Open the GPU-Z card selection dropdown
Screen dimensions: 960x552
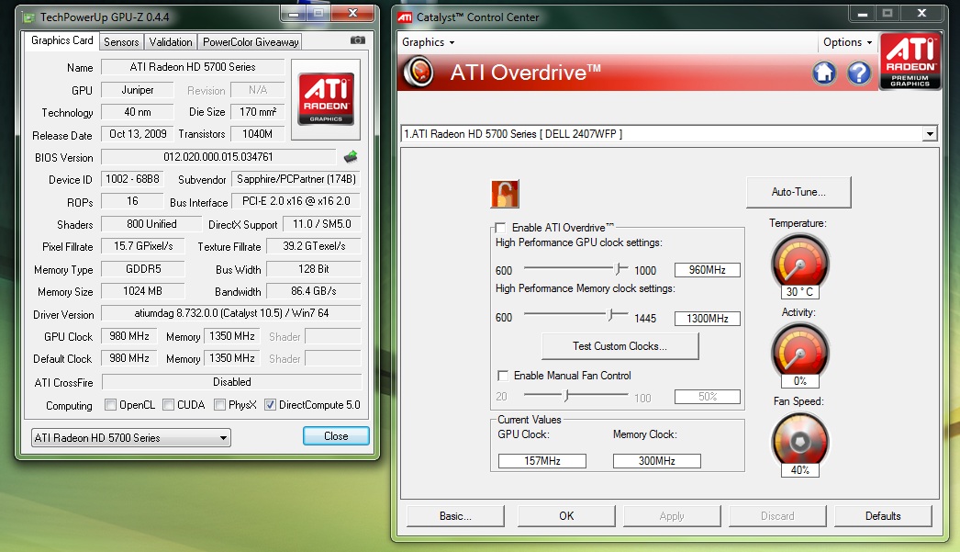coord(131,437)
